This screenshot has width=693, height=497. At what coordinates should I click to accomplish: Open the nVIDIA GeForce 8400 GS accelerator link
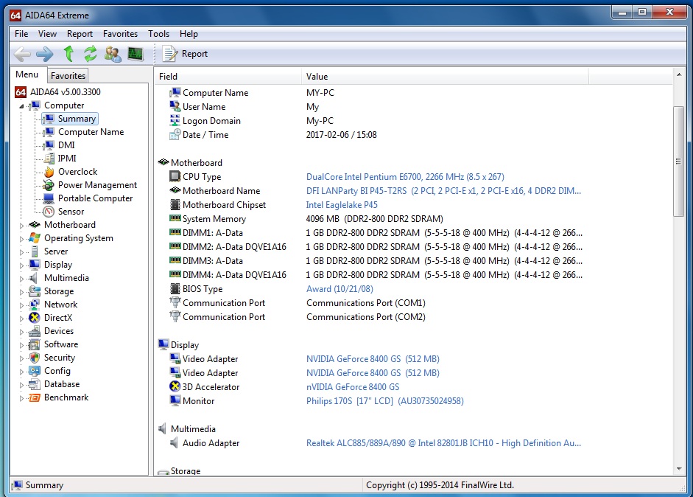(352, 387)
